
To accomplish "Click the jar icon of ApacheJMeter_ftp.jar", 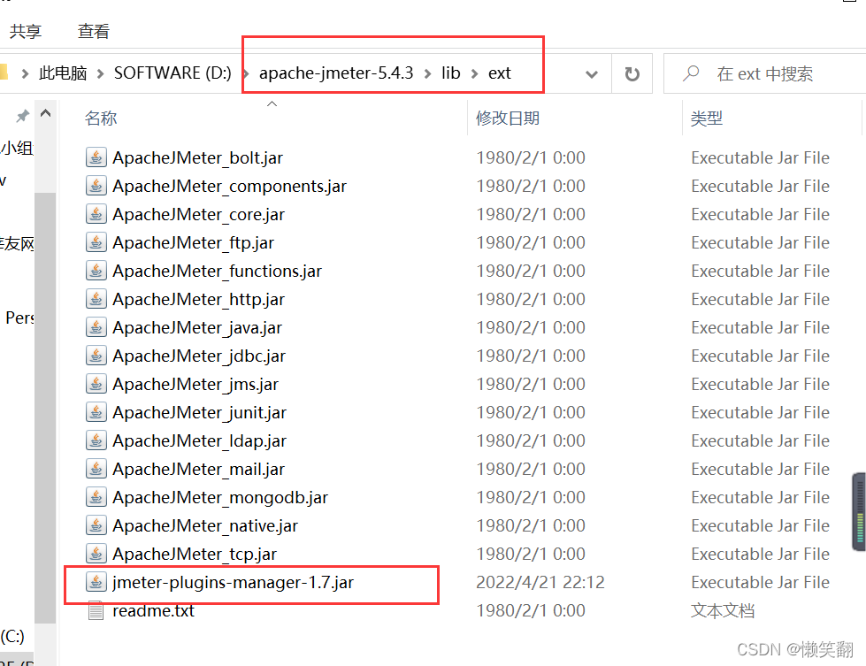I will pyautogui.click(x=96, y=242).
